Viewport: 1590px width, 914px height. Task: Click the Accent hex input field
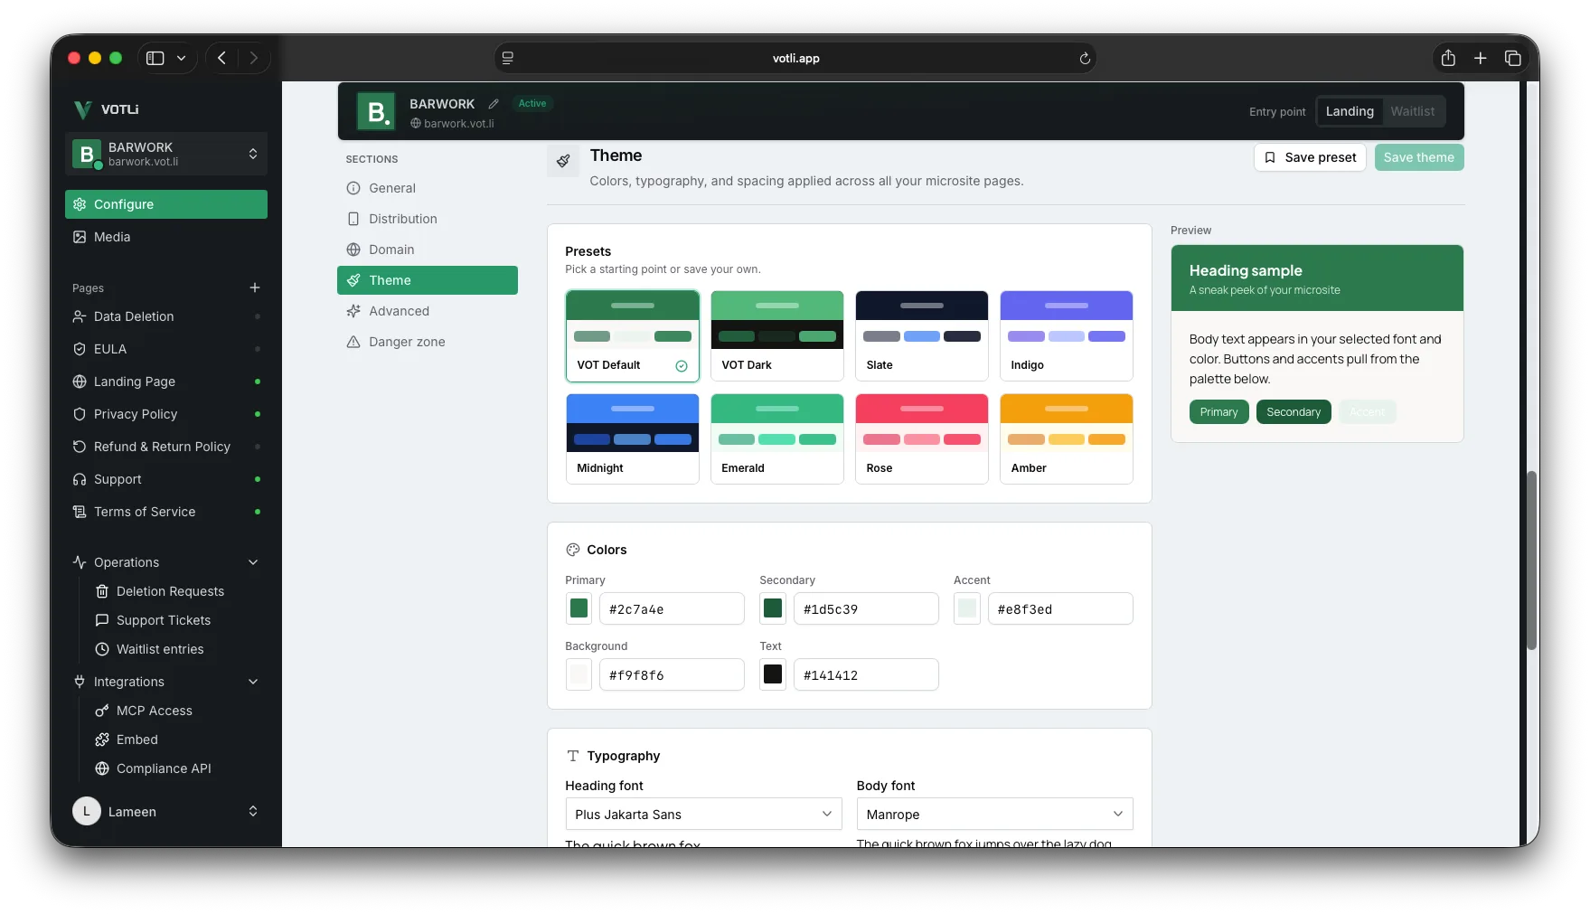click(1060, 608)
